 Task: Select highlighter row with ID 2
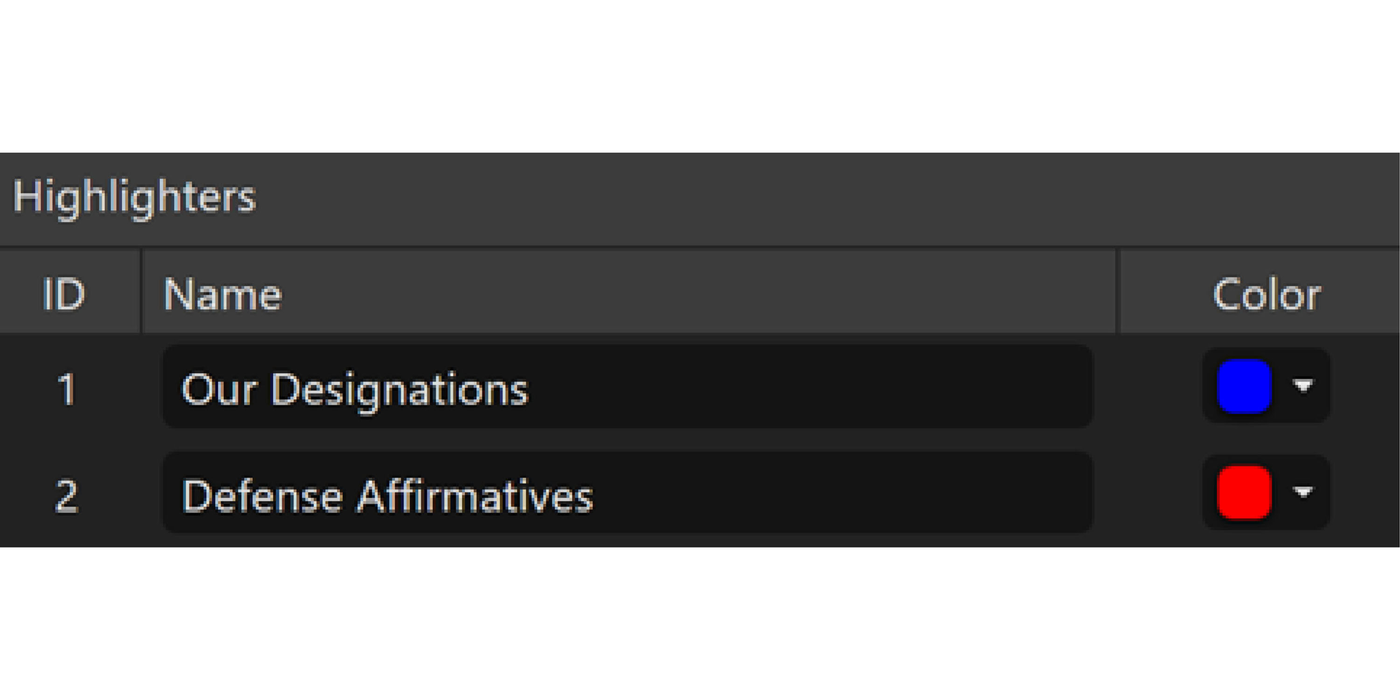pyautogui.click(x=66, y=495)
